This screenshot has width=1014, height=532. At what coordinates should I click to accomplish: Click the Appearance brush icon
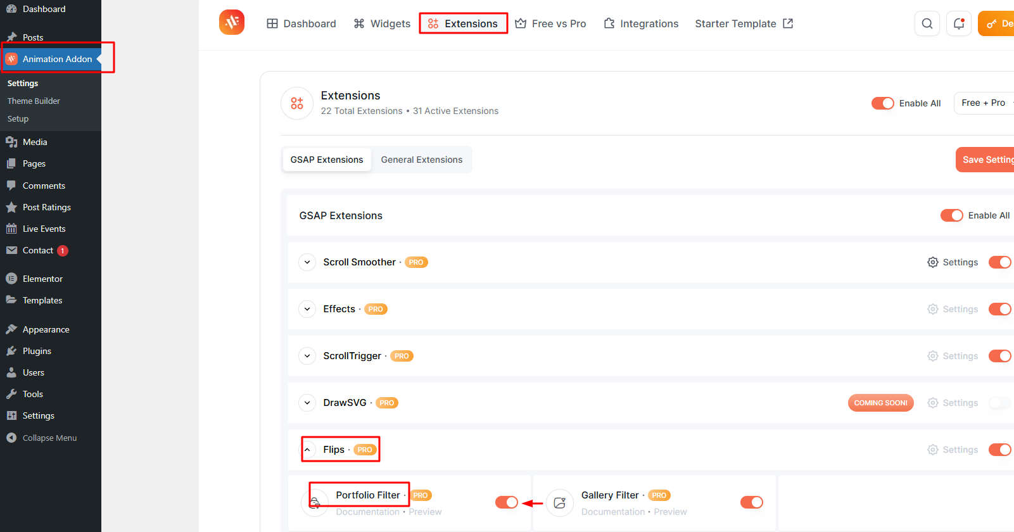click(x=11, y=329)
